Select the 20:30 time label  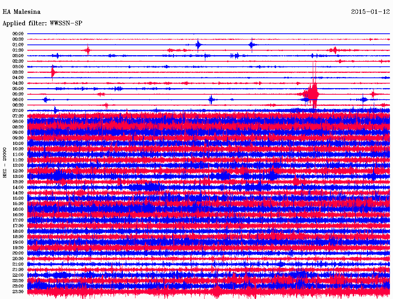[18, 259]
